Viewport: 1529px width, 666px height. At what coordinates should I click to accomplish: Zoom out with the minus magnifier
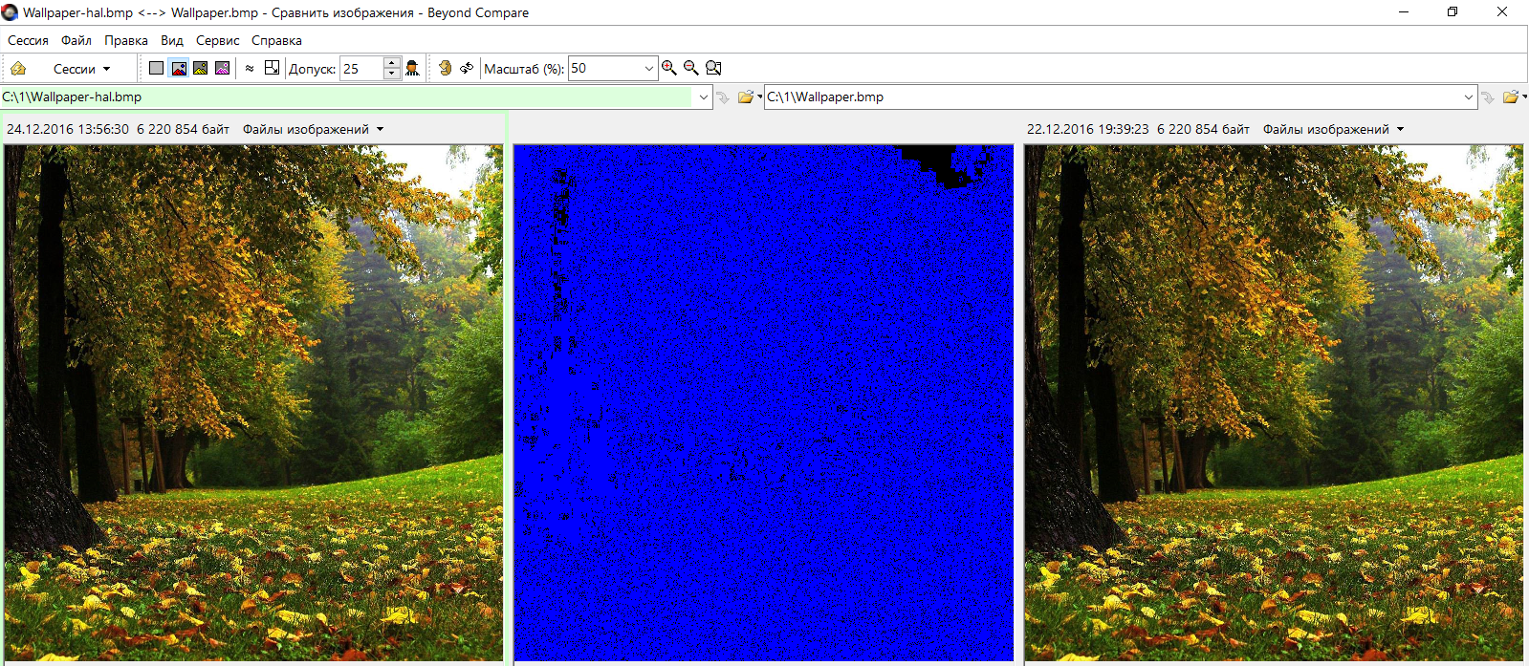point(691,68)
